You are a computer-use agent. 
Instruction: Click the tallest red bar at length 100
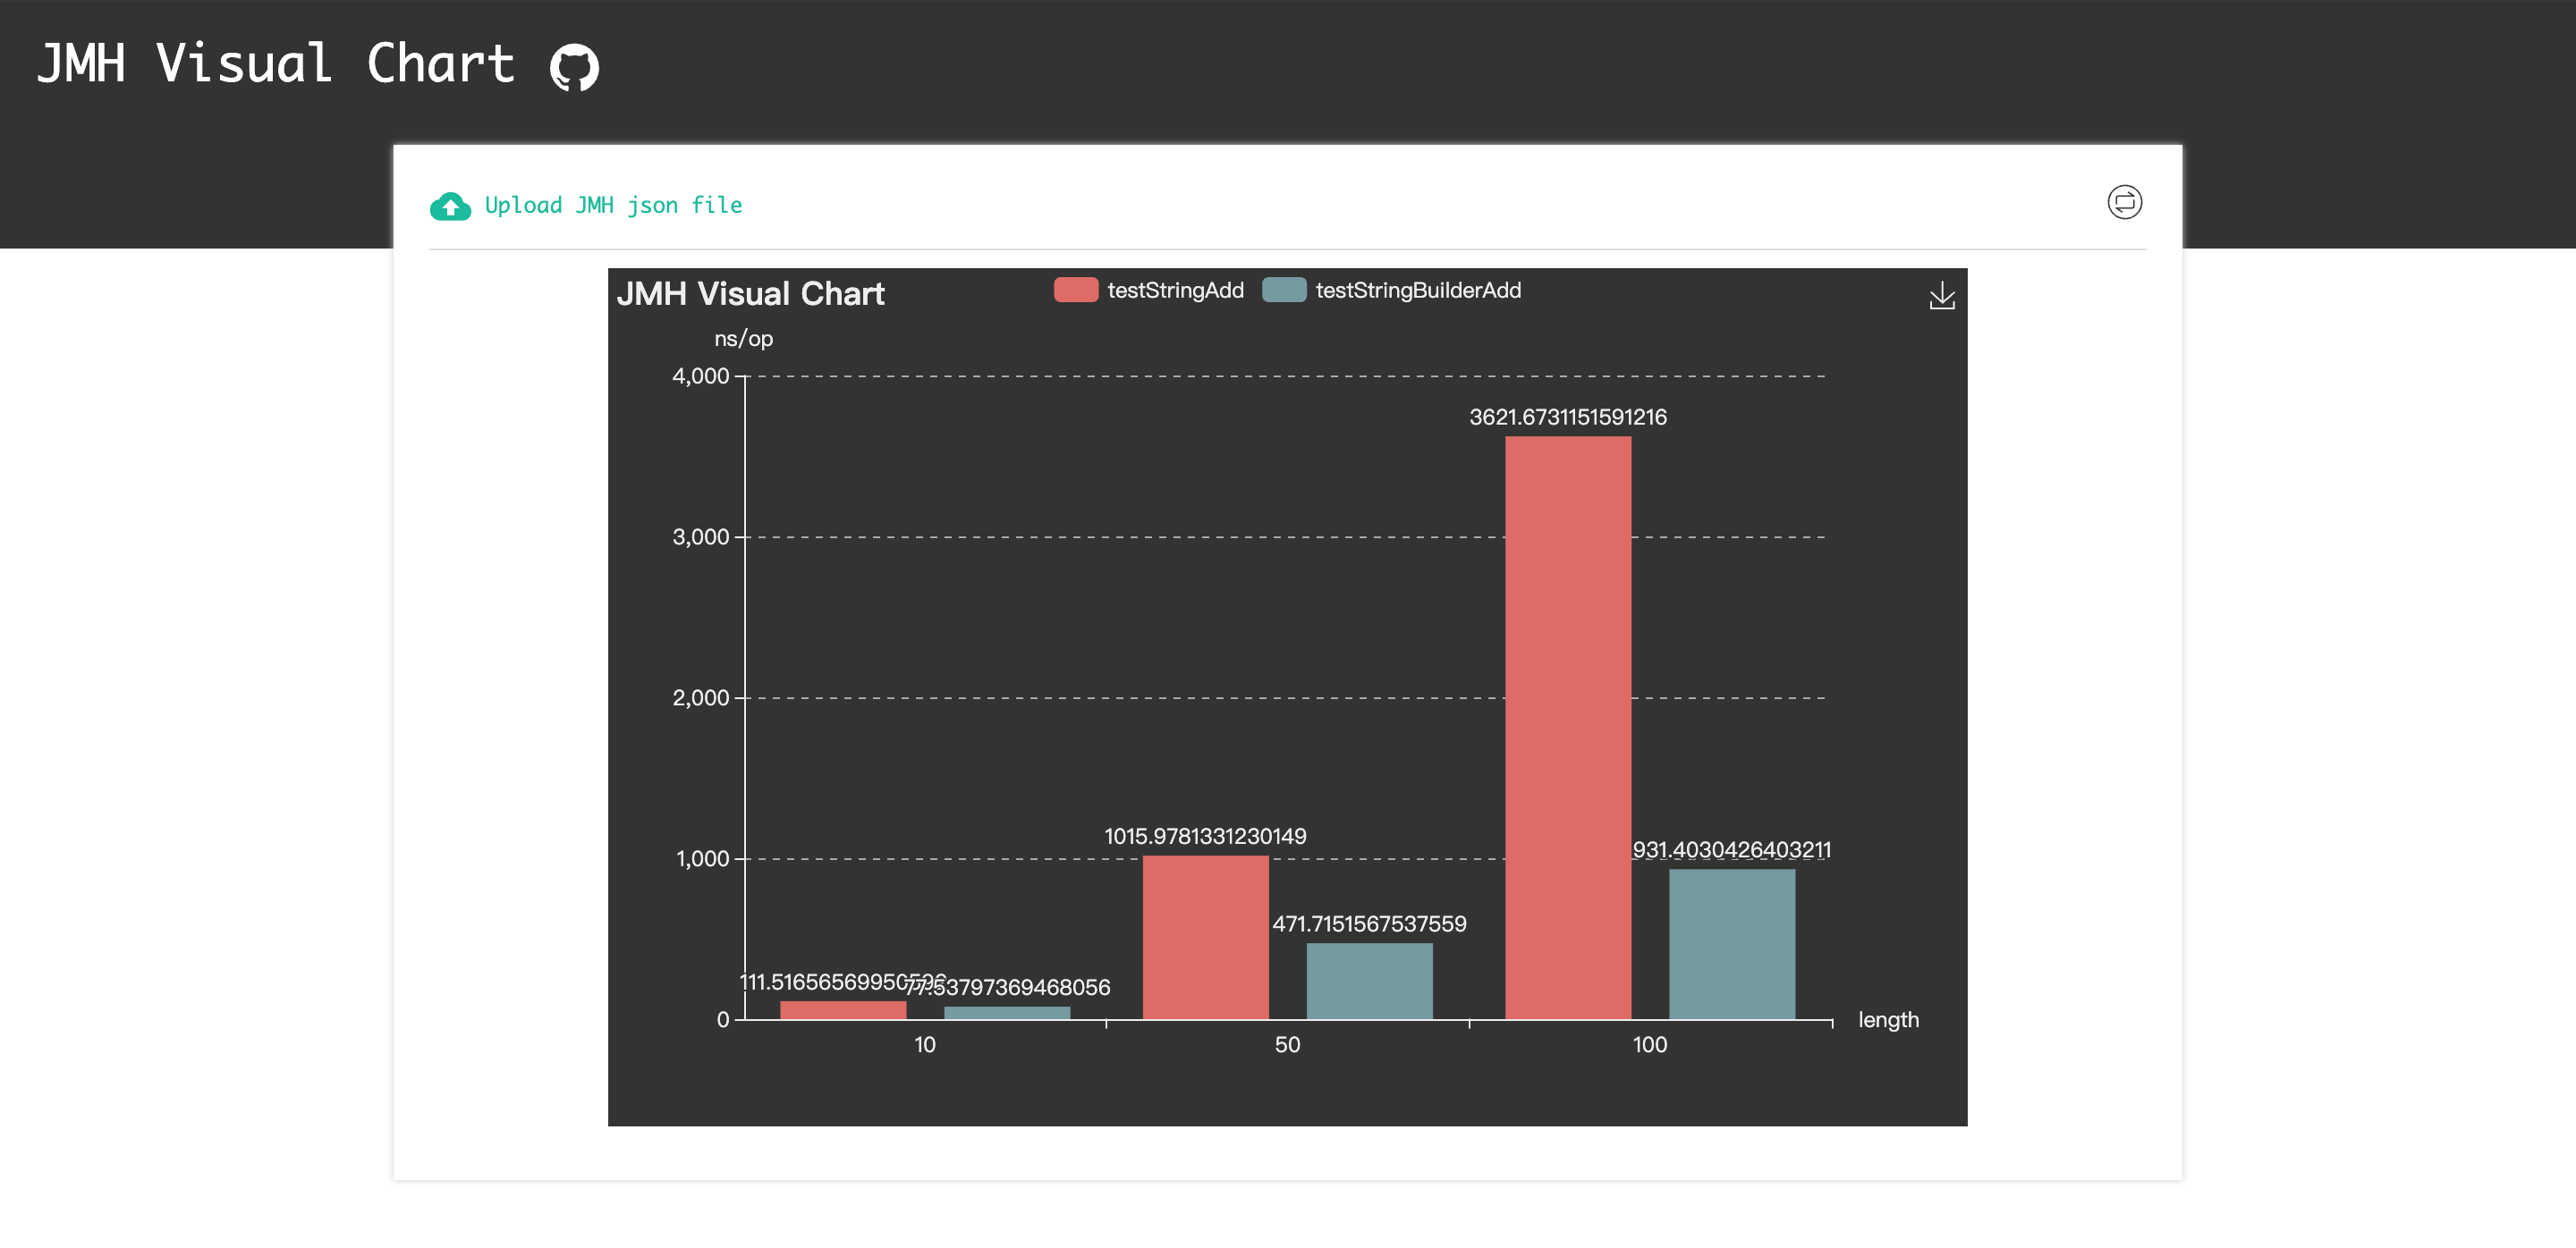coord(1567,728)
